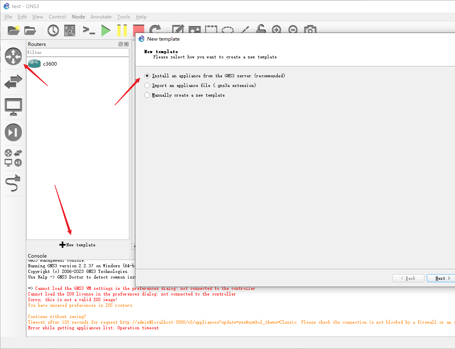Select the Insert picture tool
The image size is (455, 349).
point(194,29)
